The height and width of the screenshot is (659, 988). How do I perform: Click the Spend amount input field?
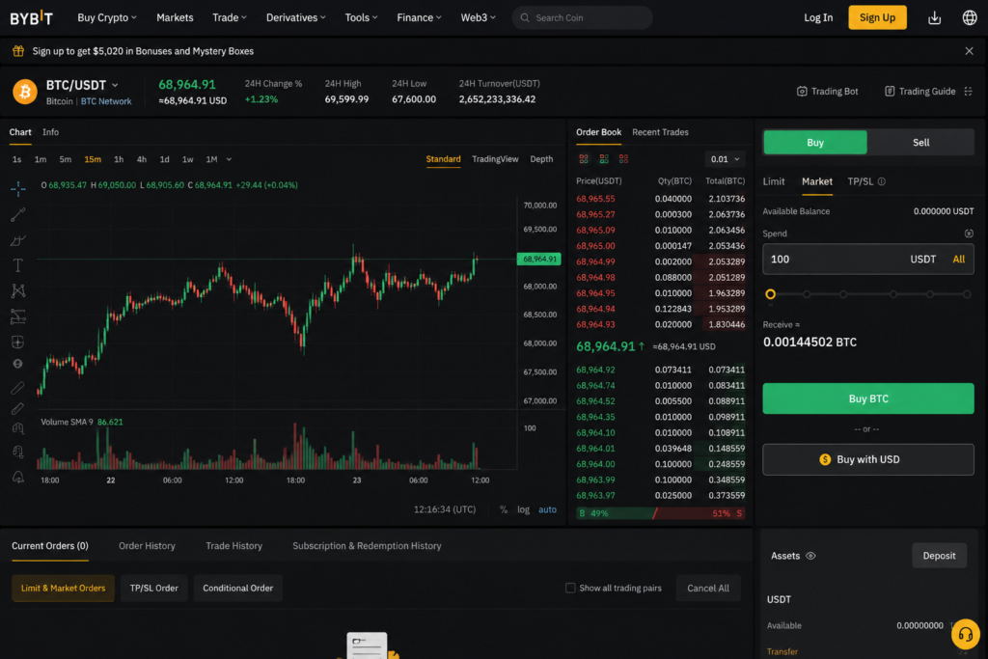point(867,259)
